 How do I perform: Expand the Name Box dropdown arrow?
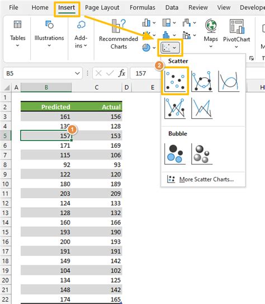pyautogui.click(x=77, y=73)
